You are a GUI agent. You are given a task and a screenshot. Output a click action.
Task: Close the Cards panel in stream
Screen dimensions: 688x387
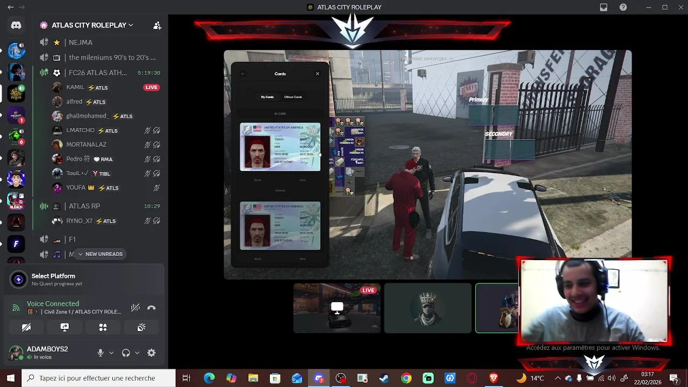tap(317, 74)
